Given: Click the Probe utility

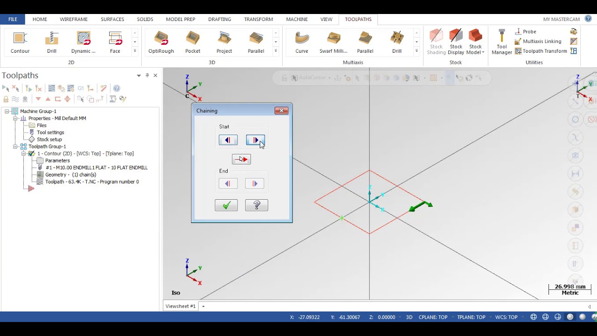Looking at the screenshot, I should click(x=526, y=32).
